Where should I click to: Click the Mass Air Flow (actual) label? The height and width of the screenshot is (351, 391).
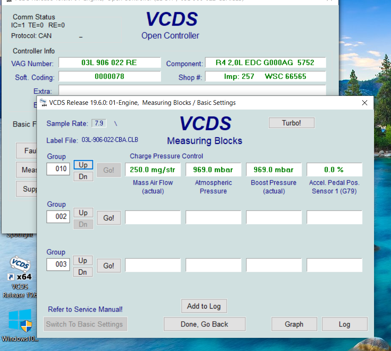pyautogui.click(x=153, y=187)
